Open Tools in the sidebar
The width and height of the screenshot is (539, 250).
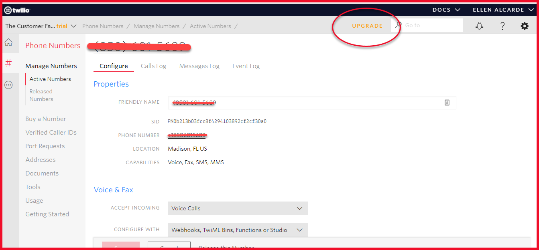tap(33, 187)
